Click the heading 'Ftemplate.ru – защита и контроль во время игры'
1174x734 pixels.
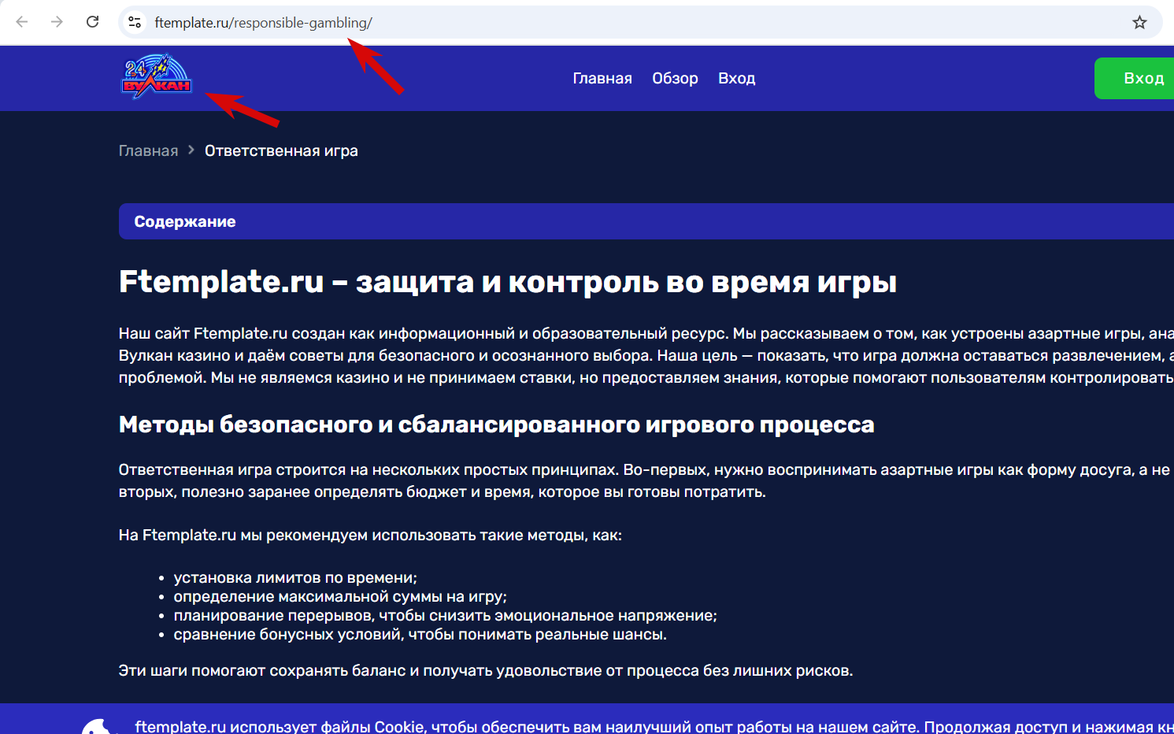click(508, 282)
